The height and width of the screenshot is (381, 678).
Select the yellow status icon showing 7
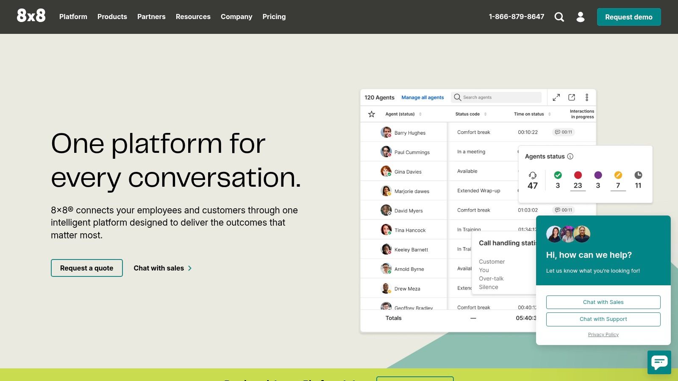pos(618,180)
